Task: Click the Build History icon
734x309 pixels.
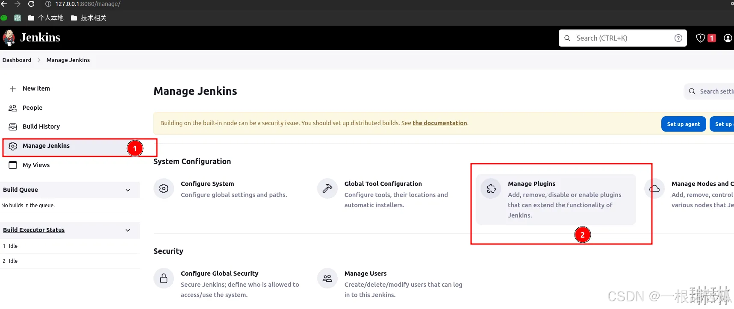Action: tap(13, 127)
